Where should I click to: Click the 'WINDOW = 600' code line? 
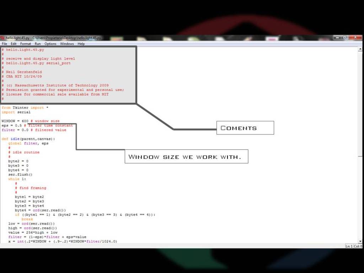pos(31,121)
